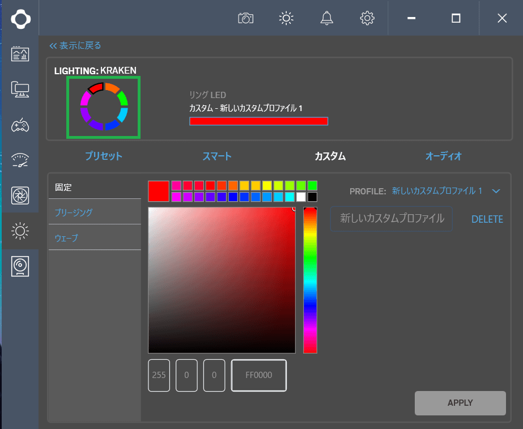Pick the black preset swatch

(x=312, y=197)
